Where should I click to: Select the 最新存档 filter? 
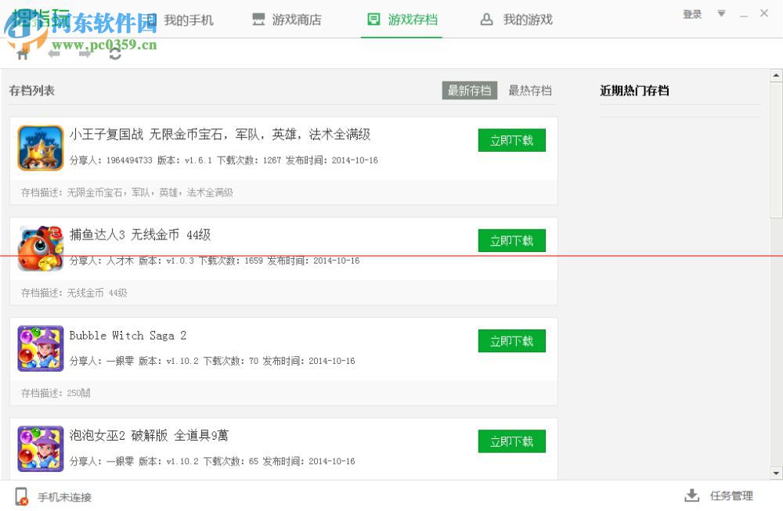point(470,91)
